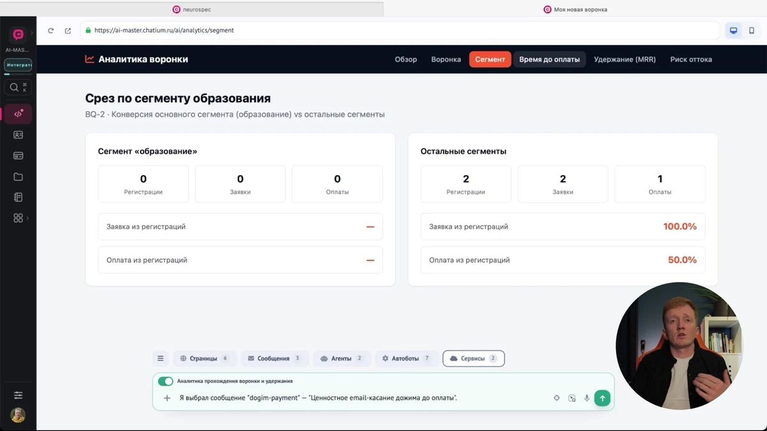Expand the chevron next to sidebar logo
The width and height of the screenshot is (767, 431).
click(32, 33)
